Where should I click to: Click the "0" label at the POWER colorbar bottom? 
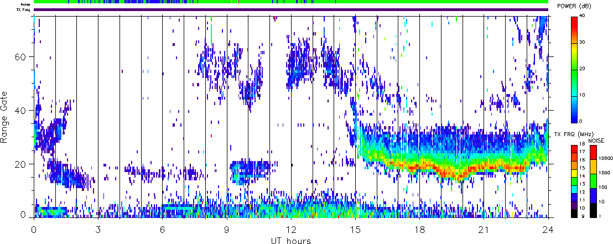tap(580, 121)
